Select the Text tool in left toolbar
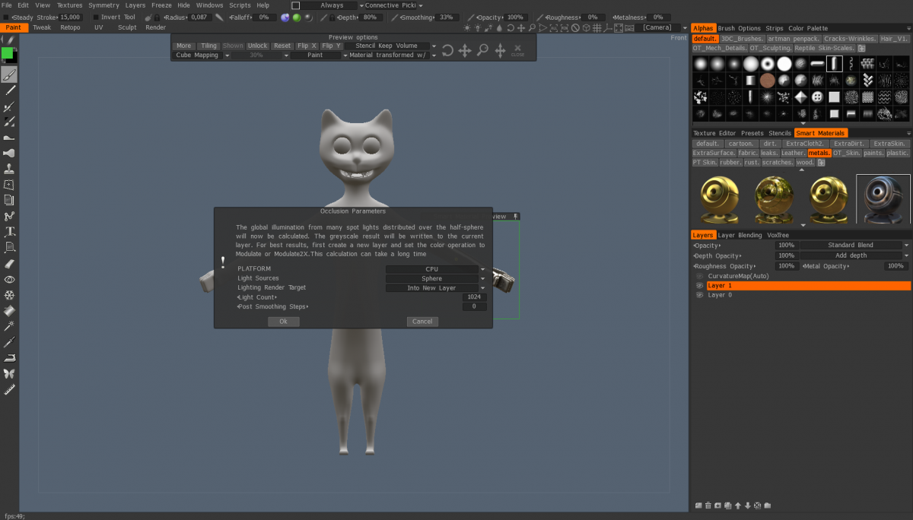The image size is (913, 520). (x=9, y=231)
